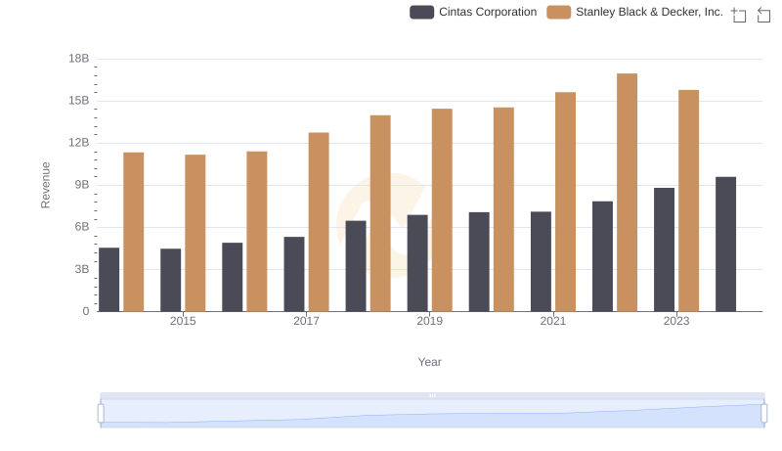
Task: Click the 3B y-axis label
Action: point(82,269)
